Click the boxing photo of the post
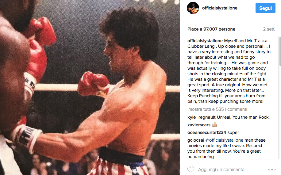Image resolution: width=281 pixels, height=175 pixels. tap(90, 87)
